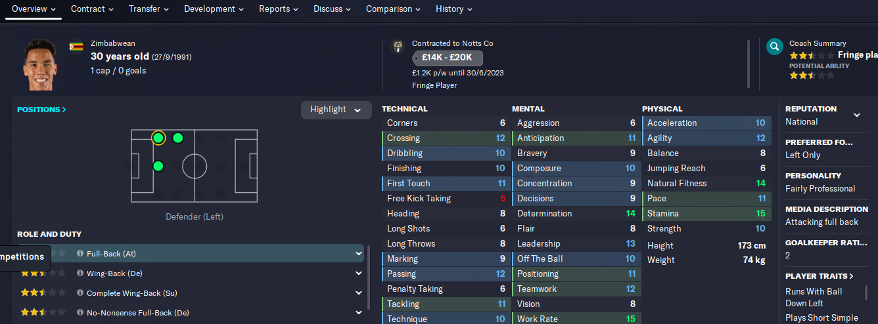Image resolution: width=878 pixels, height=324 pixels.
Task: Select highlighted left-back position dot on pitch
Action: tap(158, 138)
